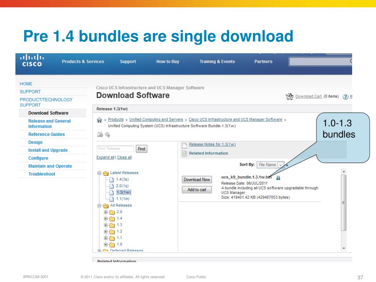376x282 pixels.
Task: Open the Partners menu
Action: pos(263,61)
